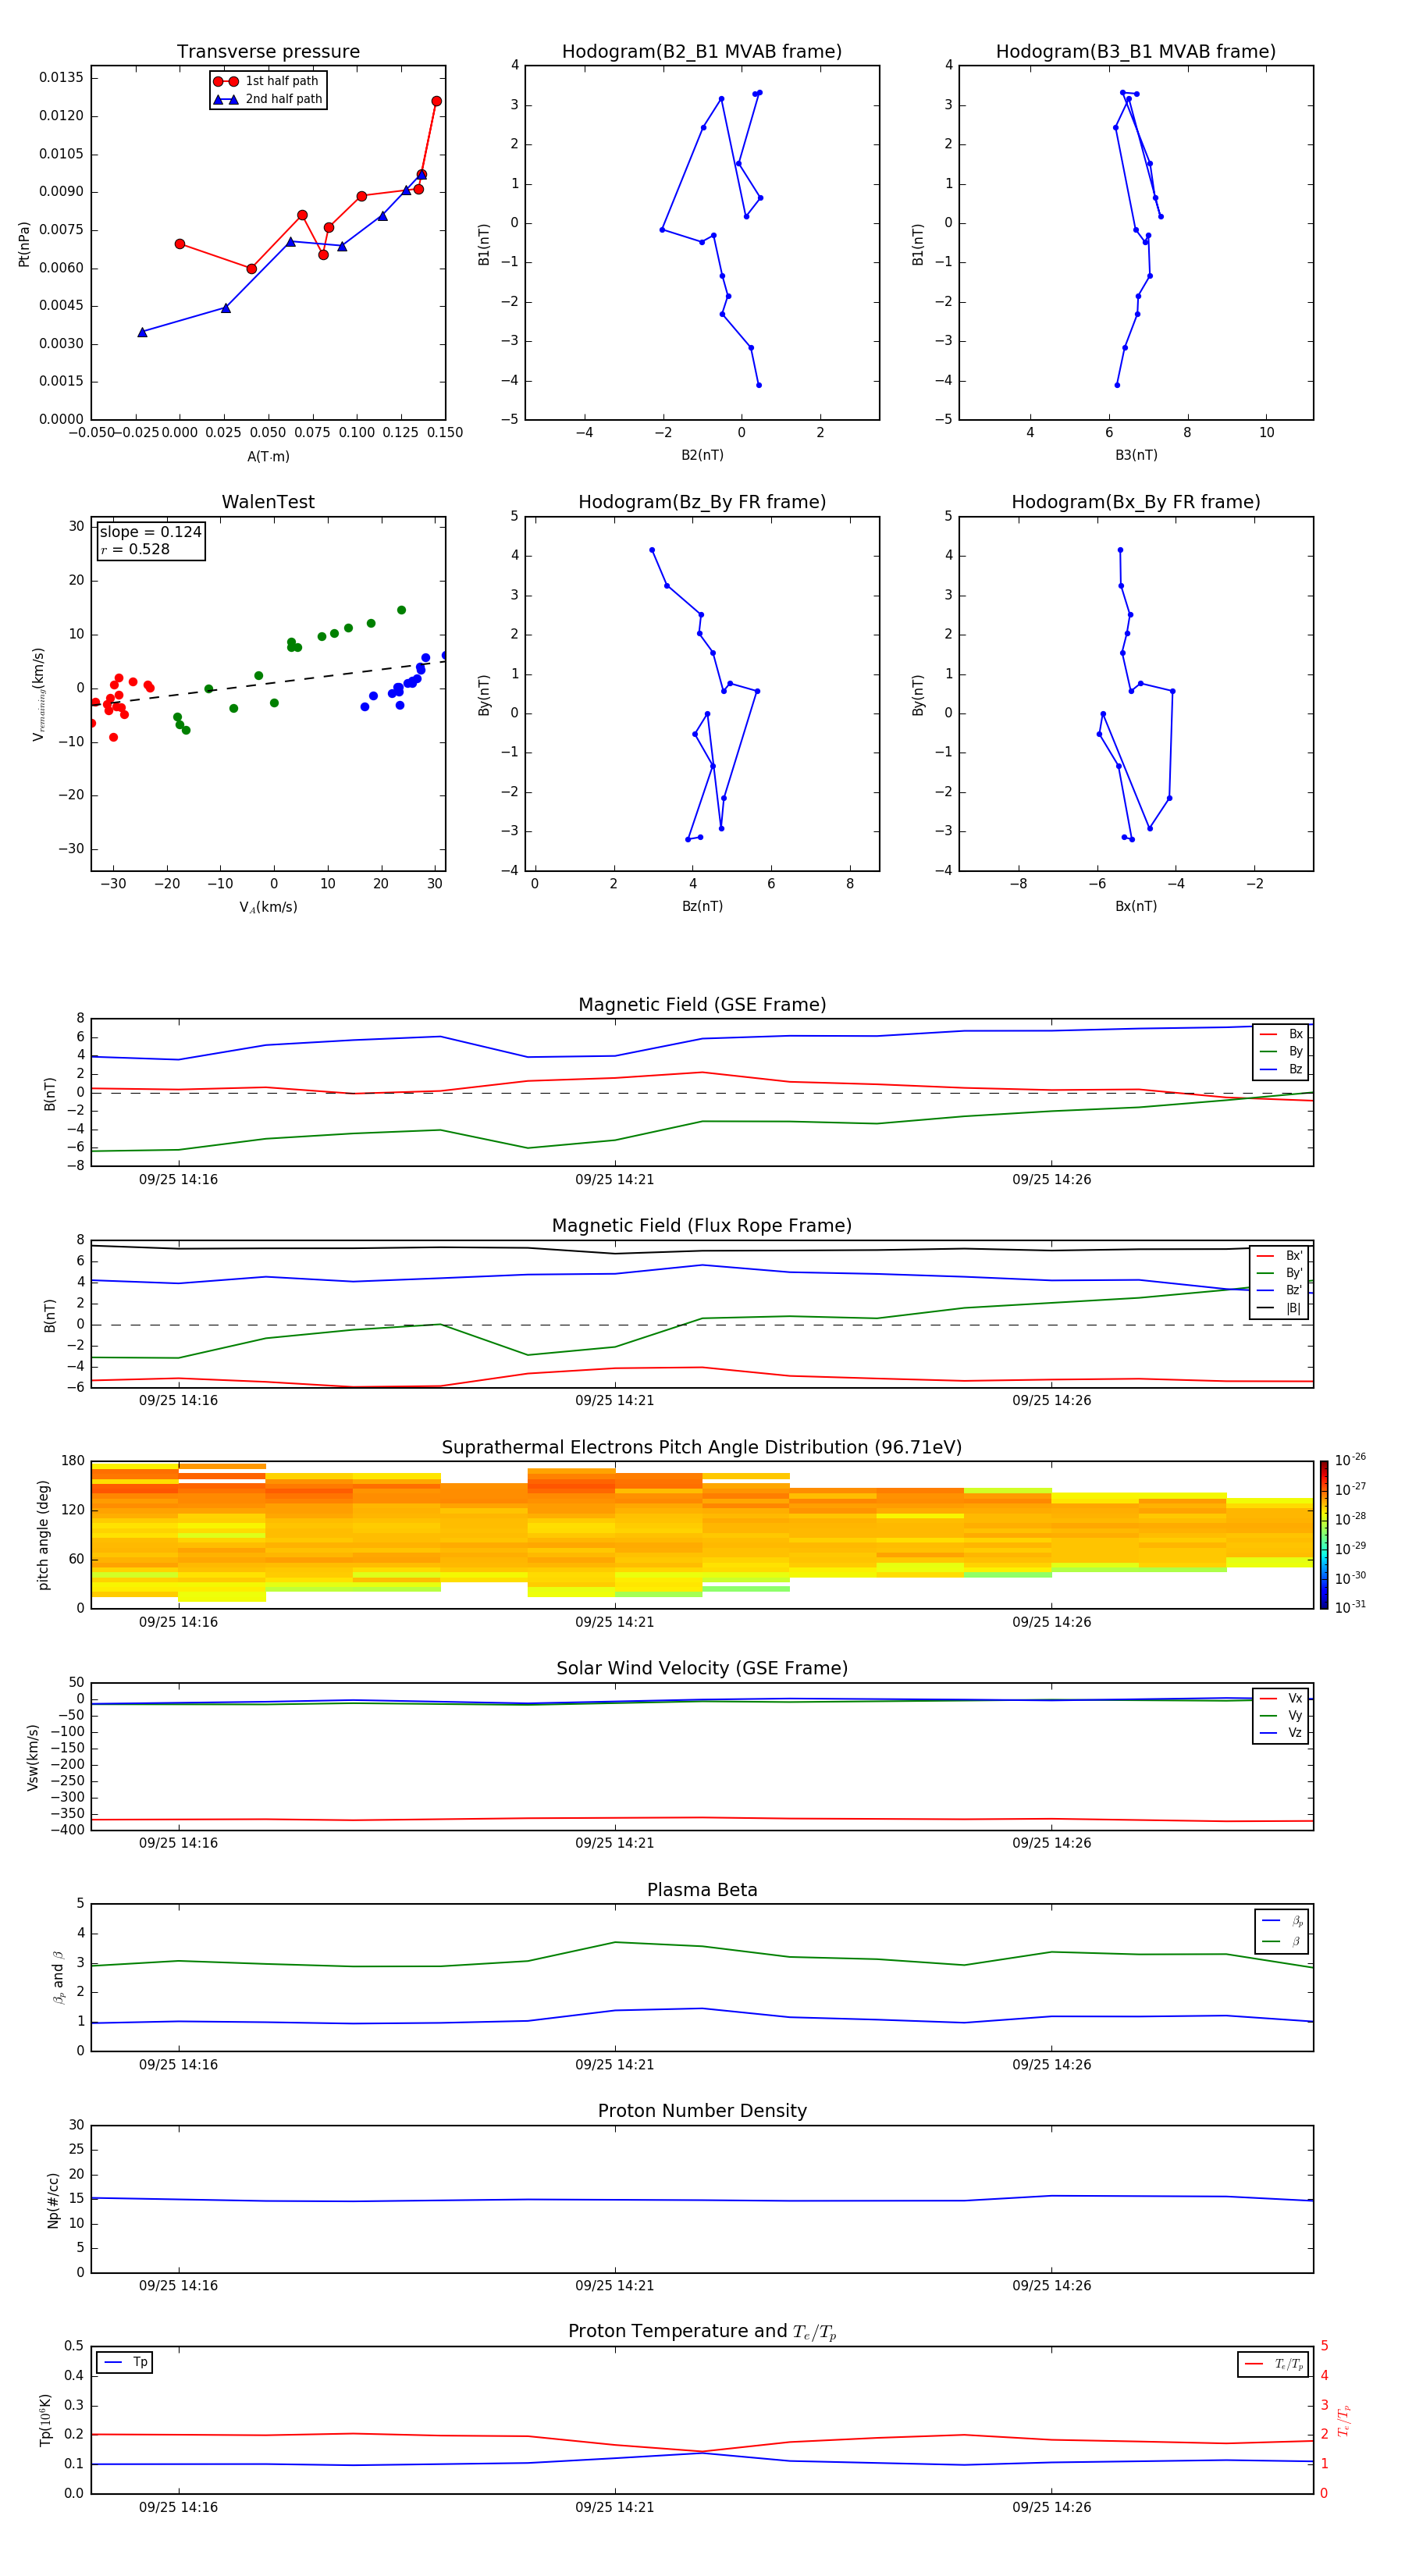Click the "Tp(10⁶K)" axis label
Image resolution: width=1405 pixels, height=2576 pixels.
click(x=45, y=2420)
